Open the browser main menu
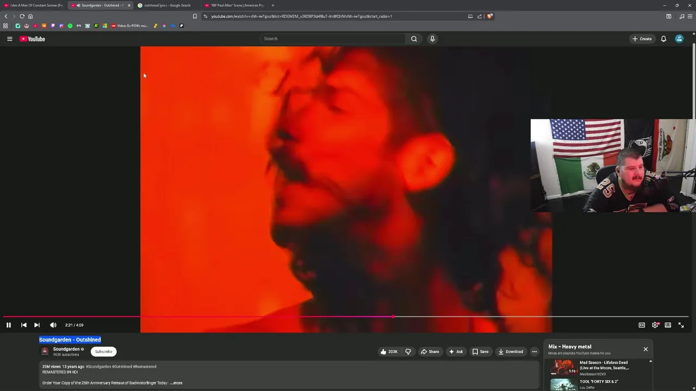The image size is (696, 391). [x=690, y=16]
